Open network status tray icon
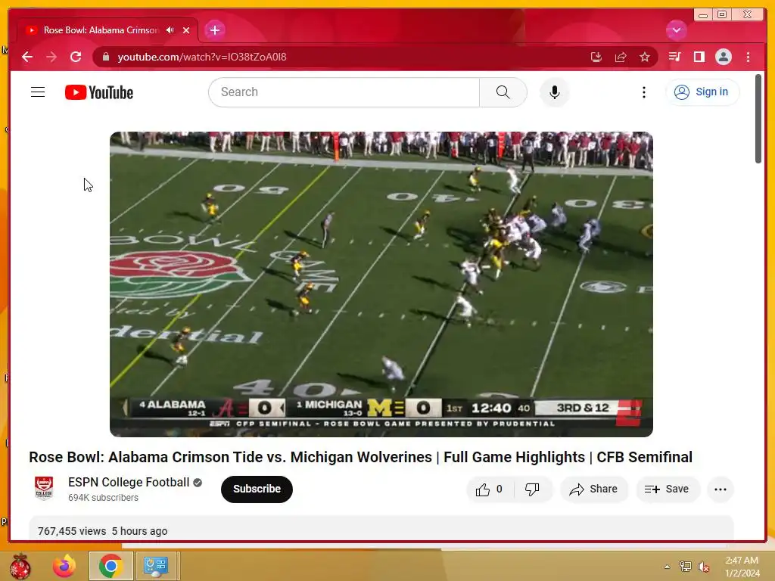 [685, 567]
